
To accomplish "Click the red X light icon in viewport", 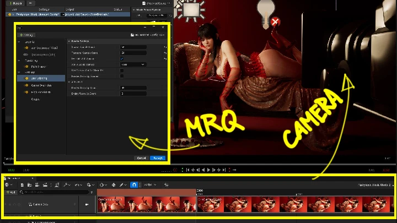I will click(275, 22).
